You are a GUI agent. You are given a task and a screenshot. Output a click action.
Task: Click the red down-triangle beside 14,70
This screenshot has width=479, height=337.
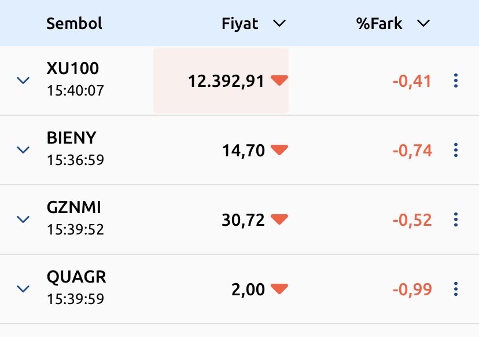point(279,150)
